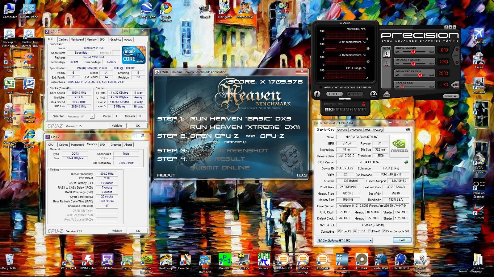Viewport: 494px width, 277px height.
Task: Toggle the Sync GPUs button
Action: [387, 94]
